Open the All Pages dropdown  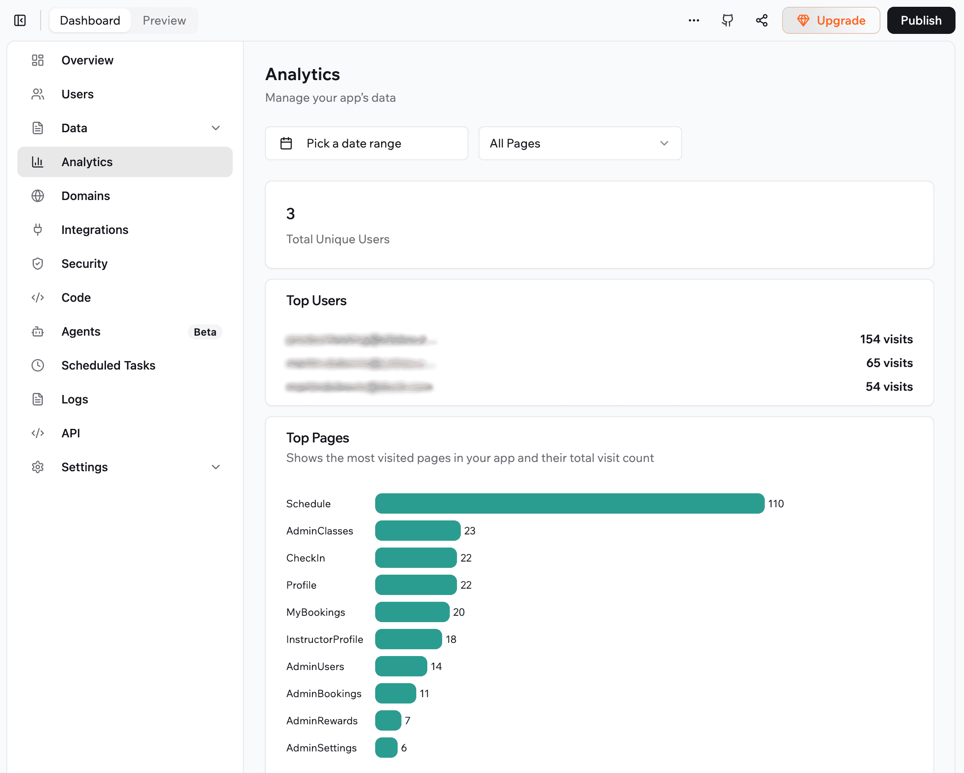coord(580,143)
